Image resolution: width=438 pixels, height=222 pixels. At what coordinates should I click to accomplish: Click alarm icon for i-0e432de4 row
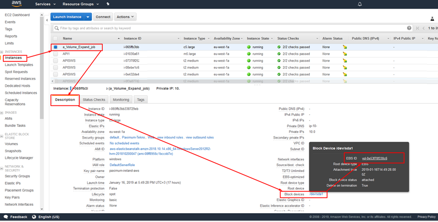345,74
